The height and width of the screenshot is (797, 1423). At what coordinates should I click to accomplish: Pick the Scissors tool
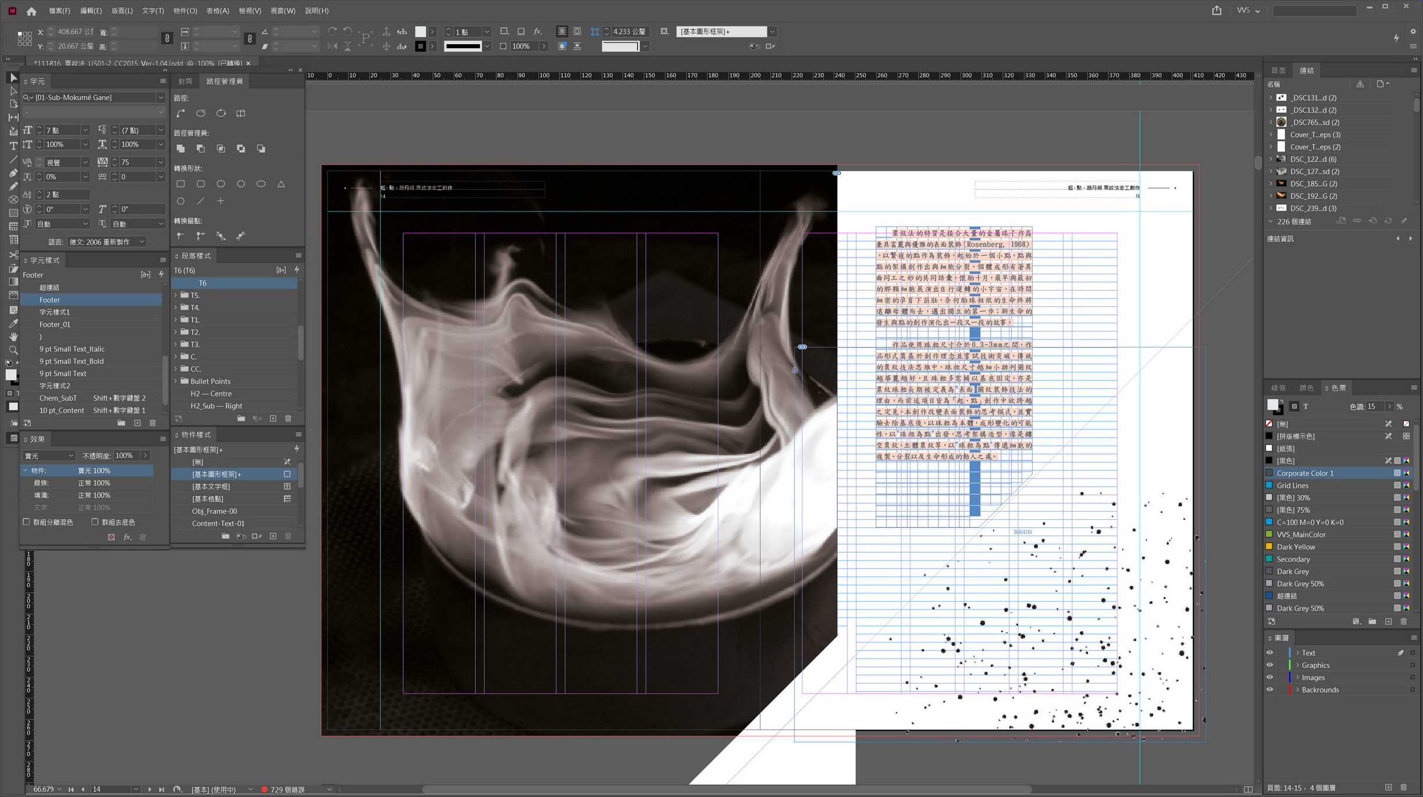coord(13,255)
